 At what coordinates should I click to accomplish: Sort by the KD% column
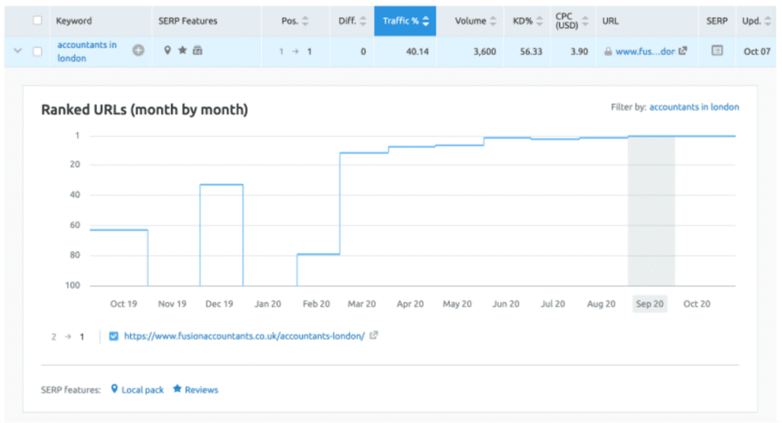click(528, 21)
